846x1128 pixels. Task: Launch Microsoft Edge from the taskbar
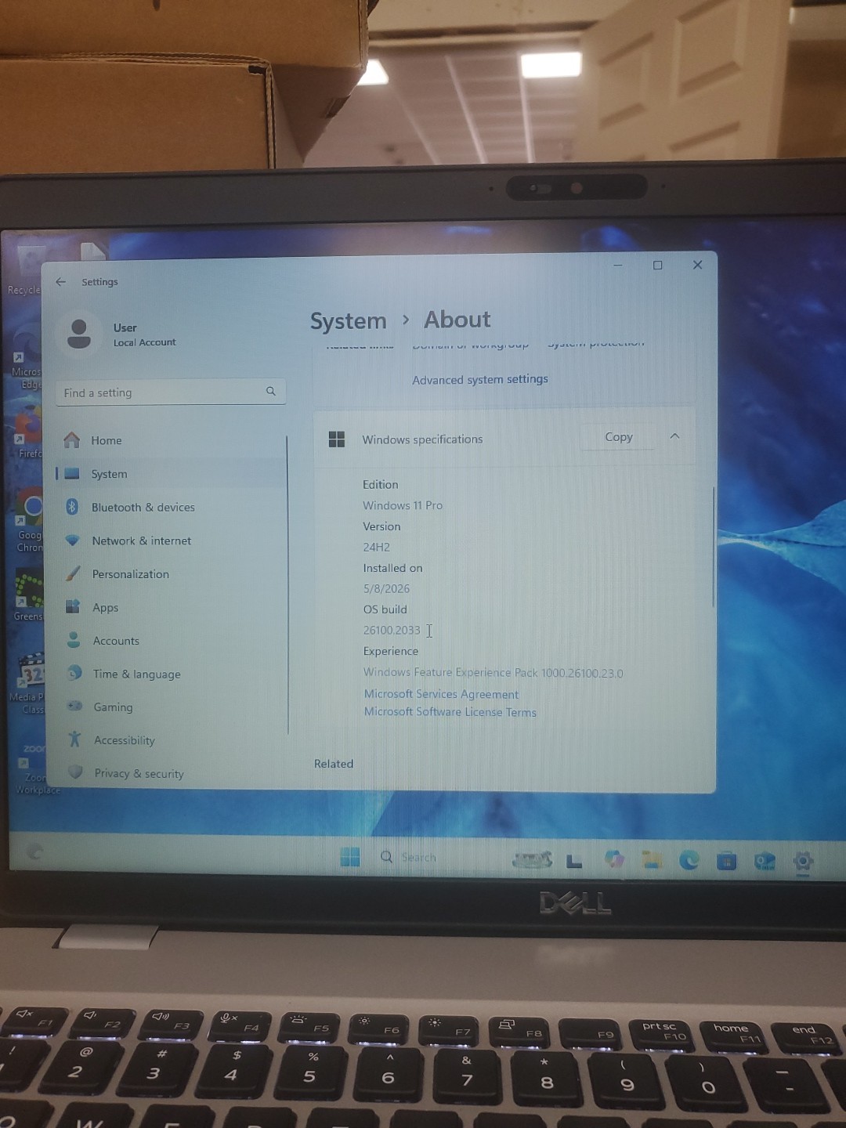689,860
